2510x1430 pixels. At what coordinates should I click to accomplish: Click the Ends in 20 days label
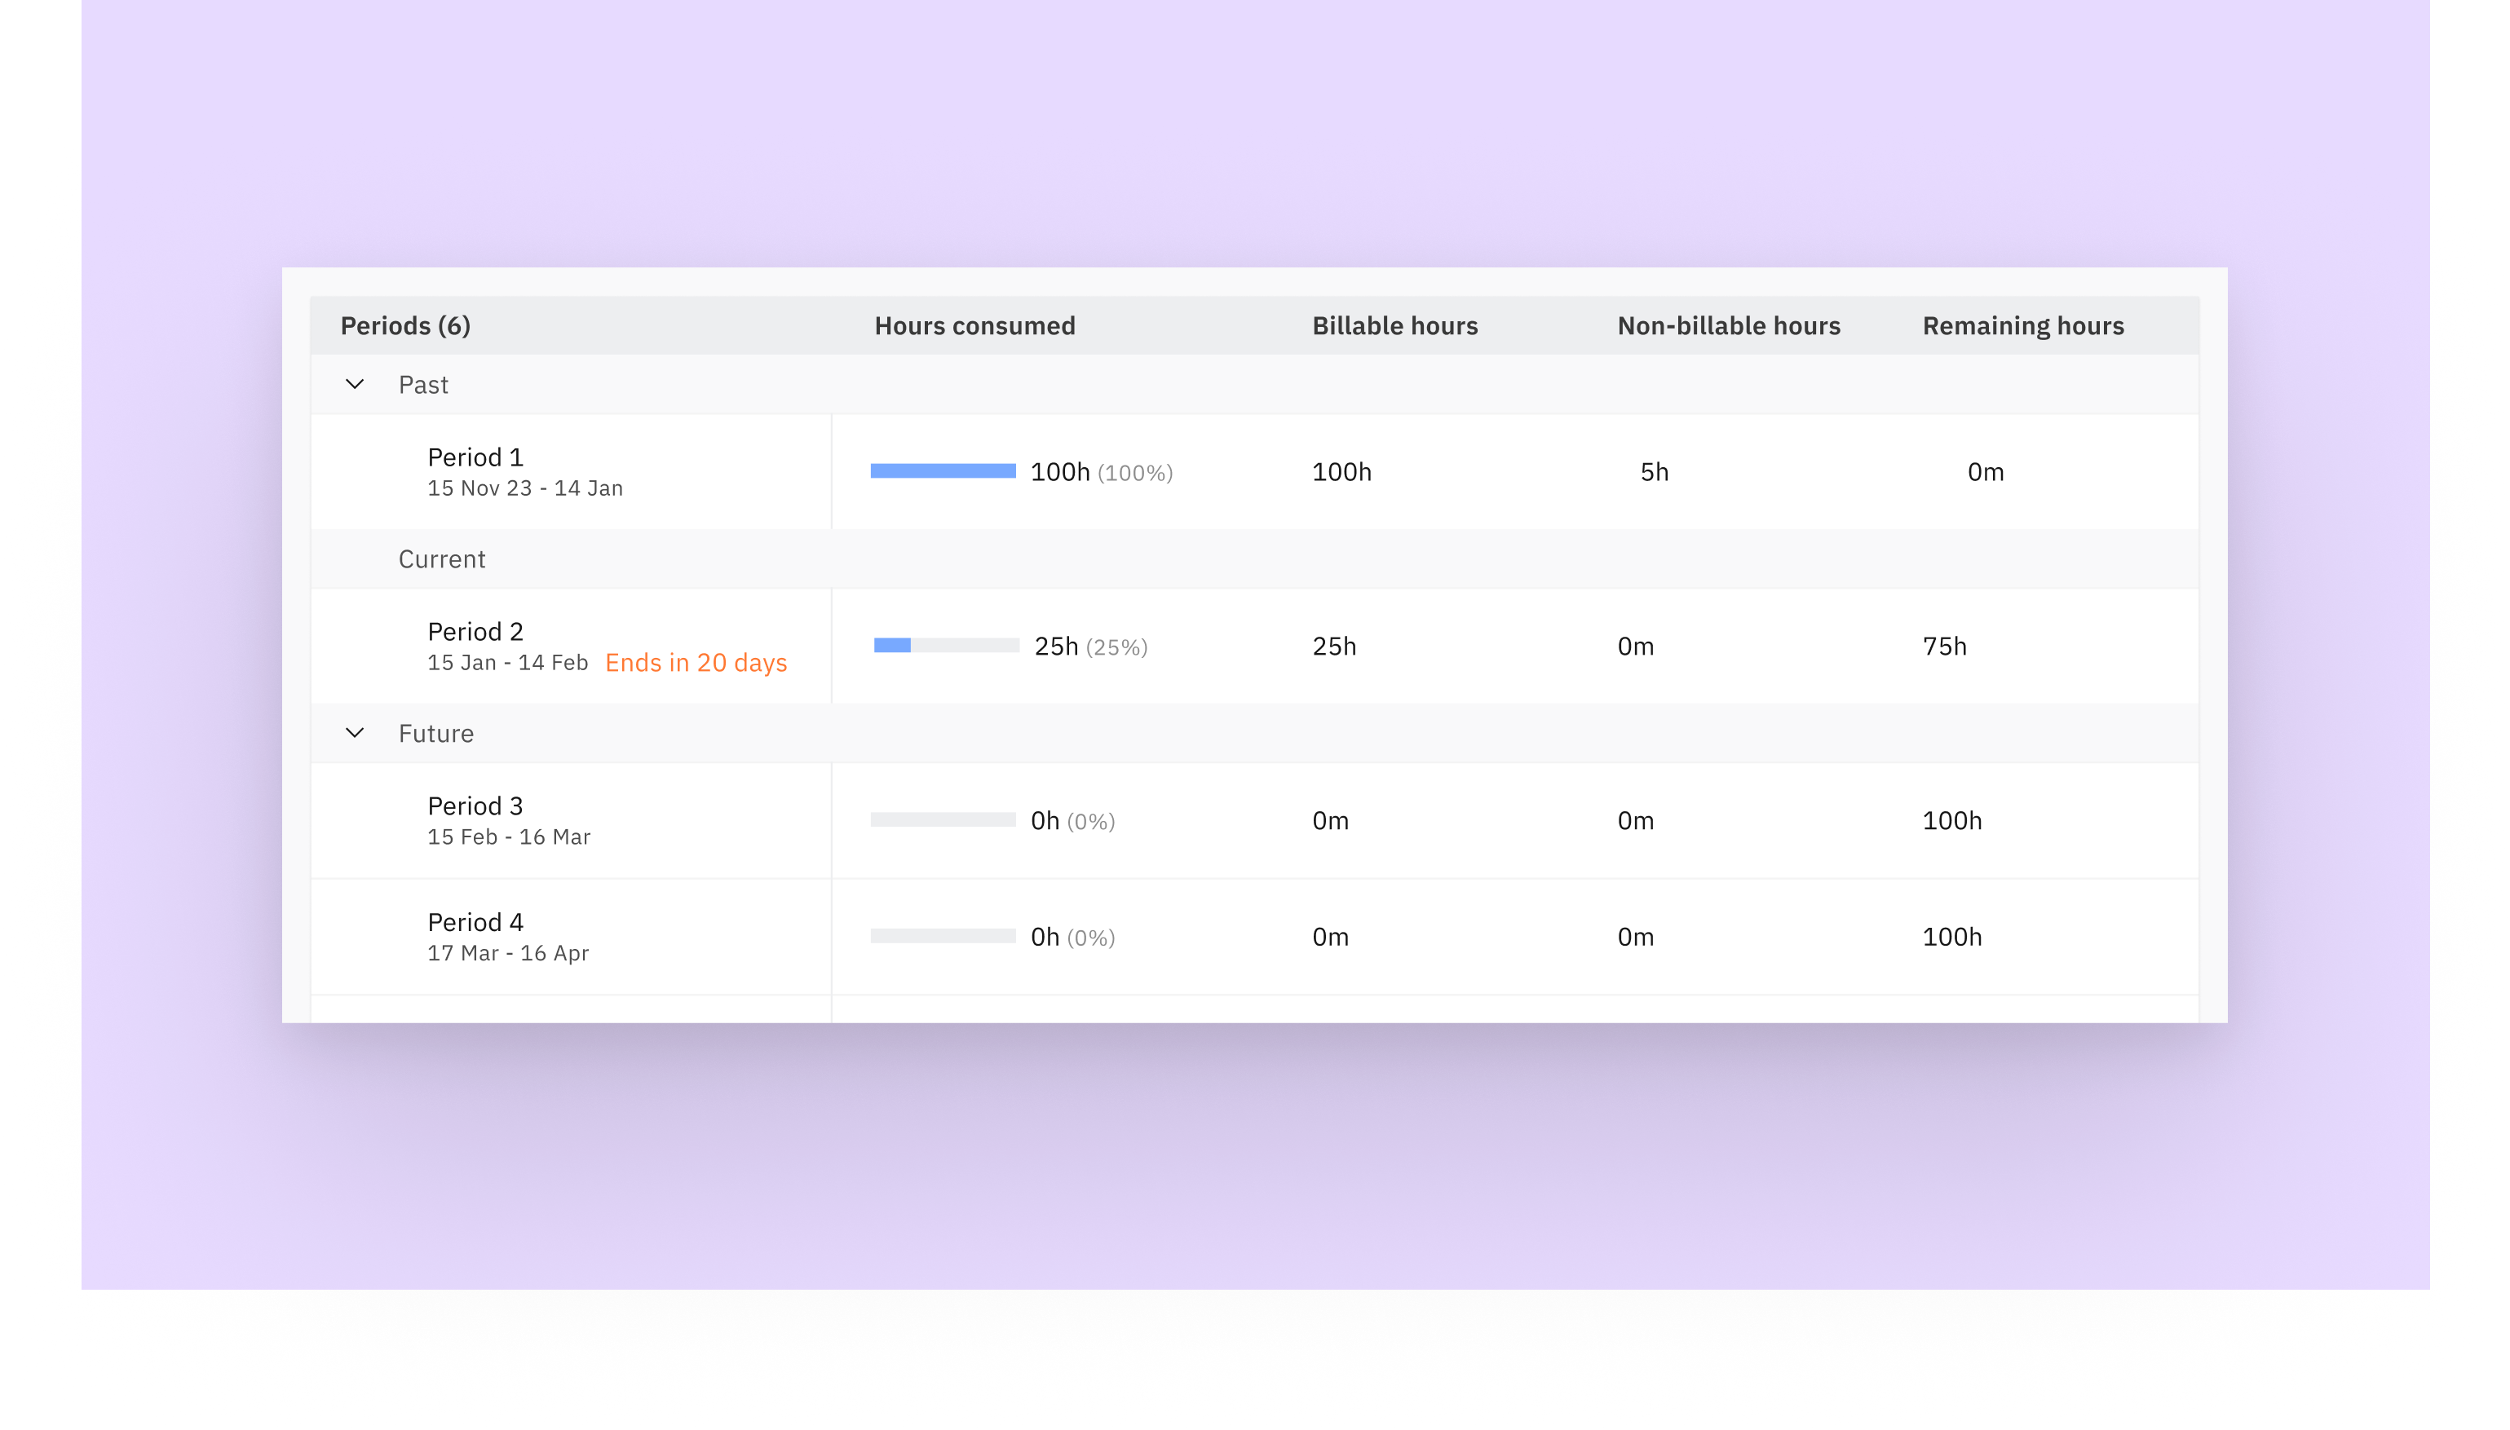696,662
